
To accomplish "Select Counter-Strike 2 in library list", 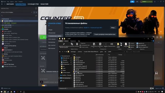I will tap(19, 21).
